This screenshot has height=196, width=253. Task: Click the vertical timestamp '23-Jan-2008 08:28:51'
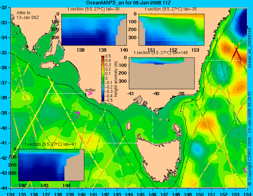click(249, 112)
